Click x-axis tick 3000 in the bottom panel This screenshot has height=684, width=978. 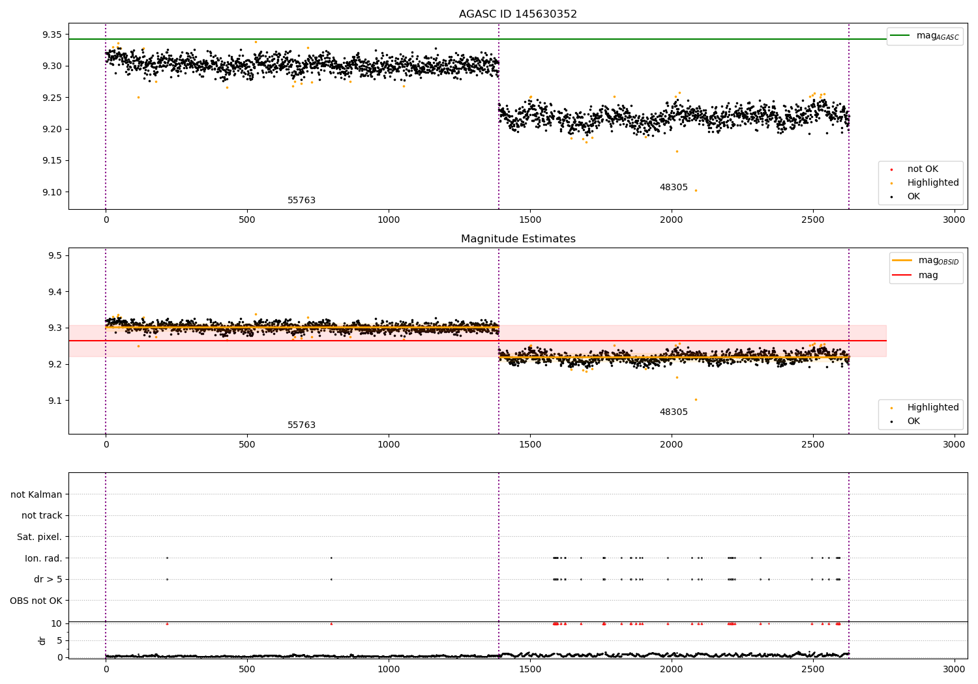pyautogui.click(x=954, y=669)
